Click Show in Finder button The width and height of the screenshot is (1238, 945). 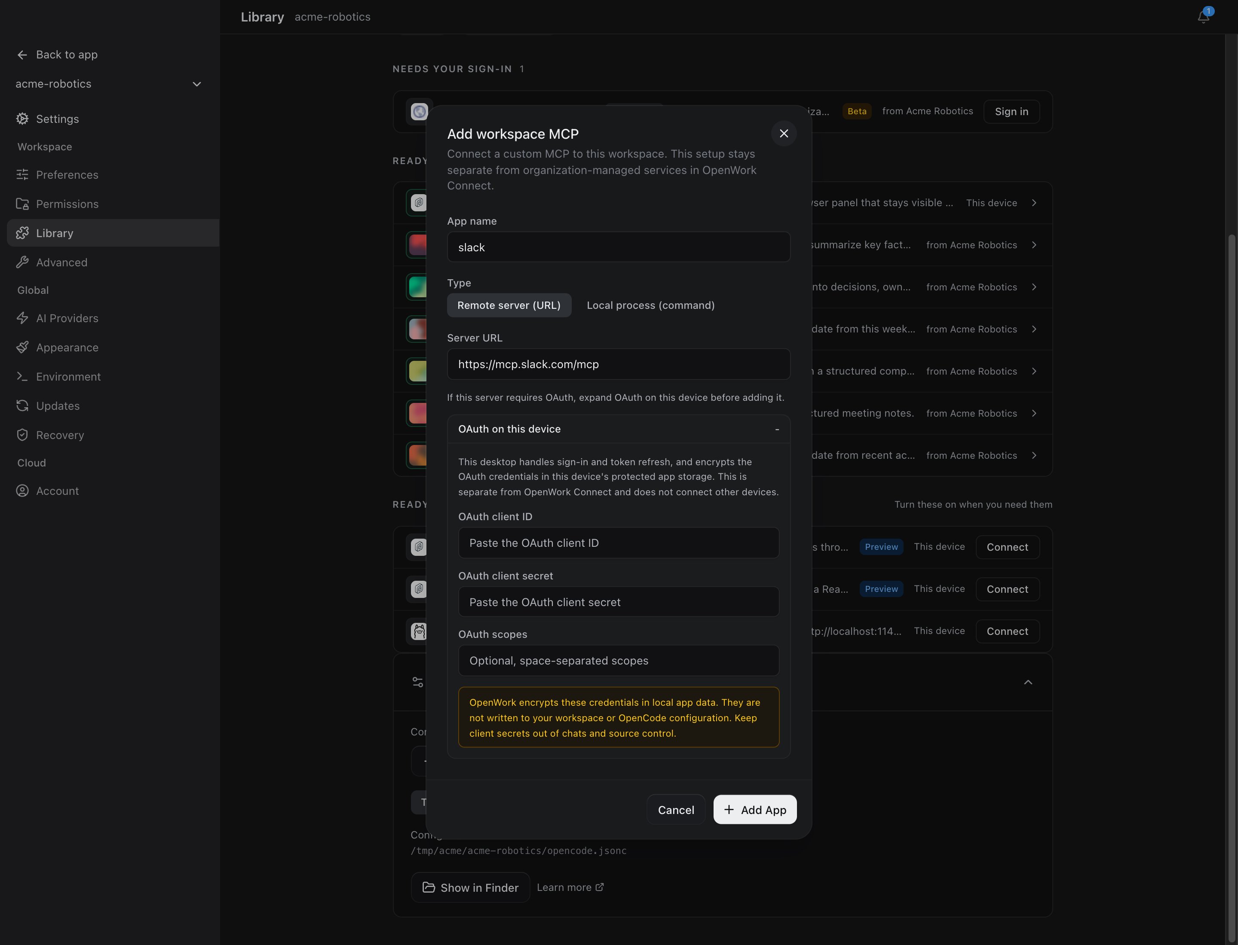[470, 887]
